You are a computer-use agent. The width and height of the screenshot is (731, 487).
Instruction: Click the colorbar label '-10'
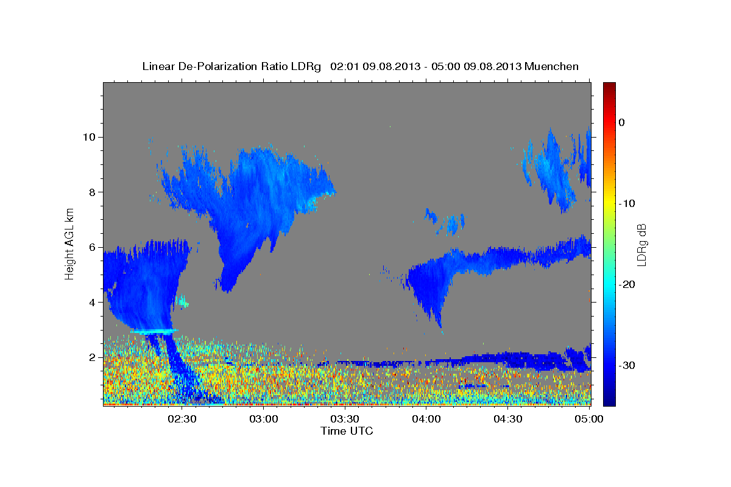pyautogui.click(x=627, y=203)
